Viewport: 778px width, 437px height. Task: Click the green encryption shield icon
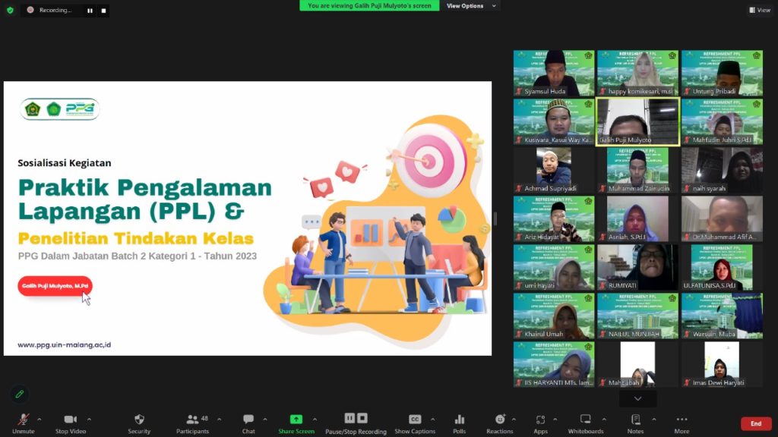pyautogui.click(x=10, y=10)
